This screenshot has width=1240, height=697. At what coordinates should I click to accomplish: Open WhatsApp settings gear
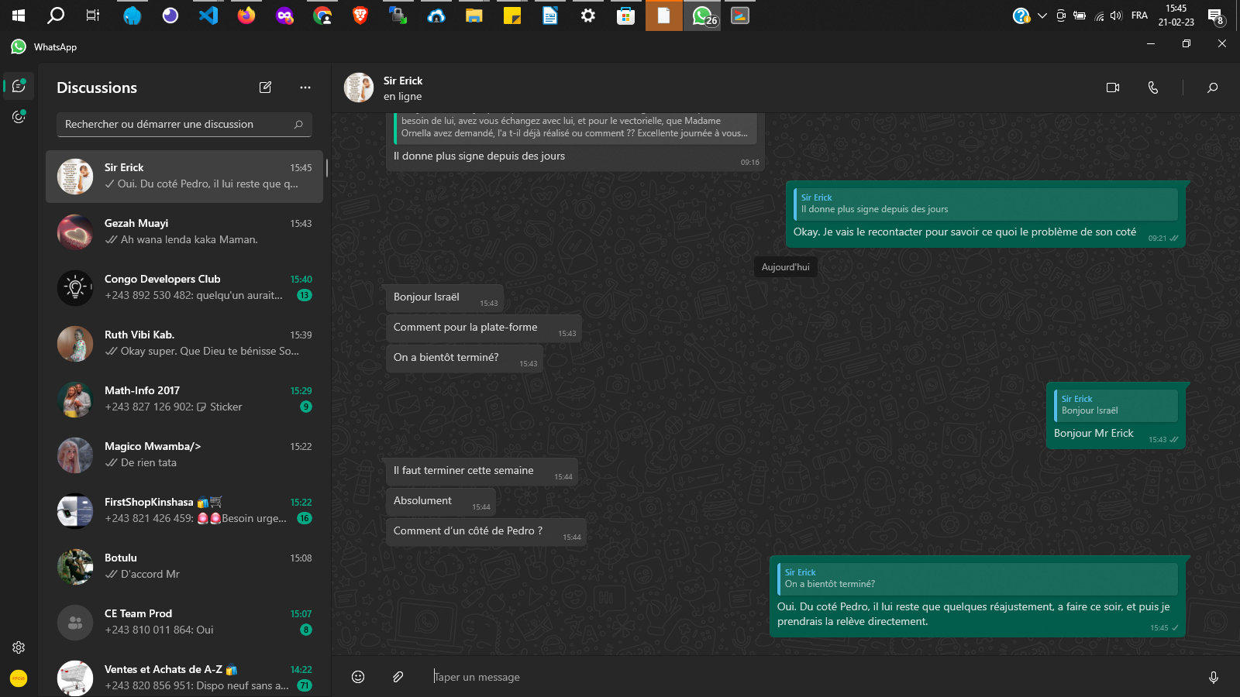(19, 647)
